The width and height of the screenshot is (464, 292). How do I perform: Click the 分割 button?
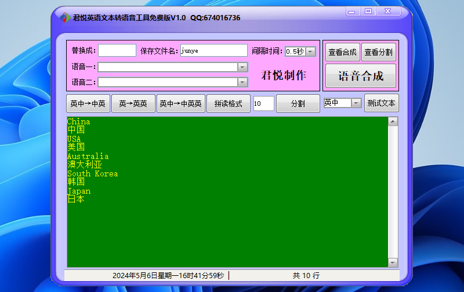pos(298,104)
